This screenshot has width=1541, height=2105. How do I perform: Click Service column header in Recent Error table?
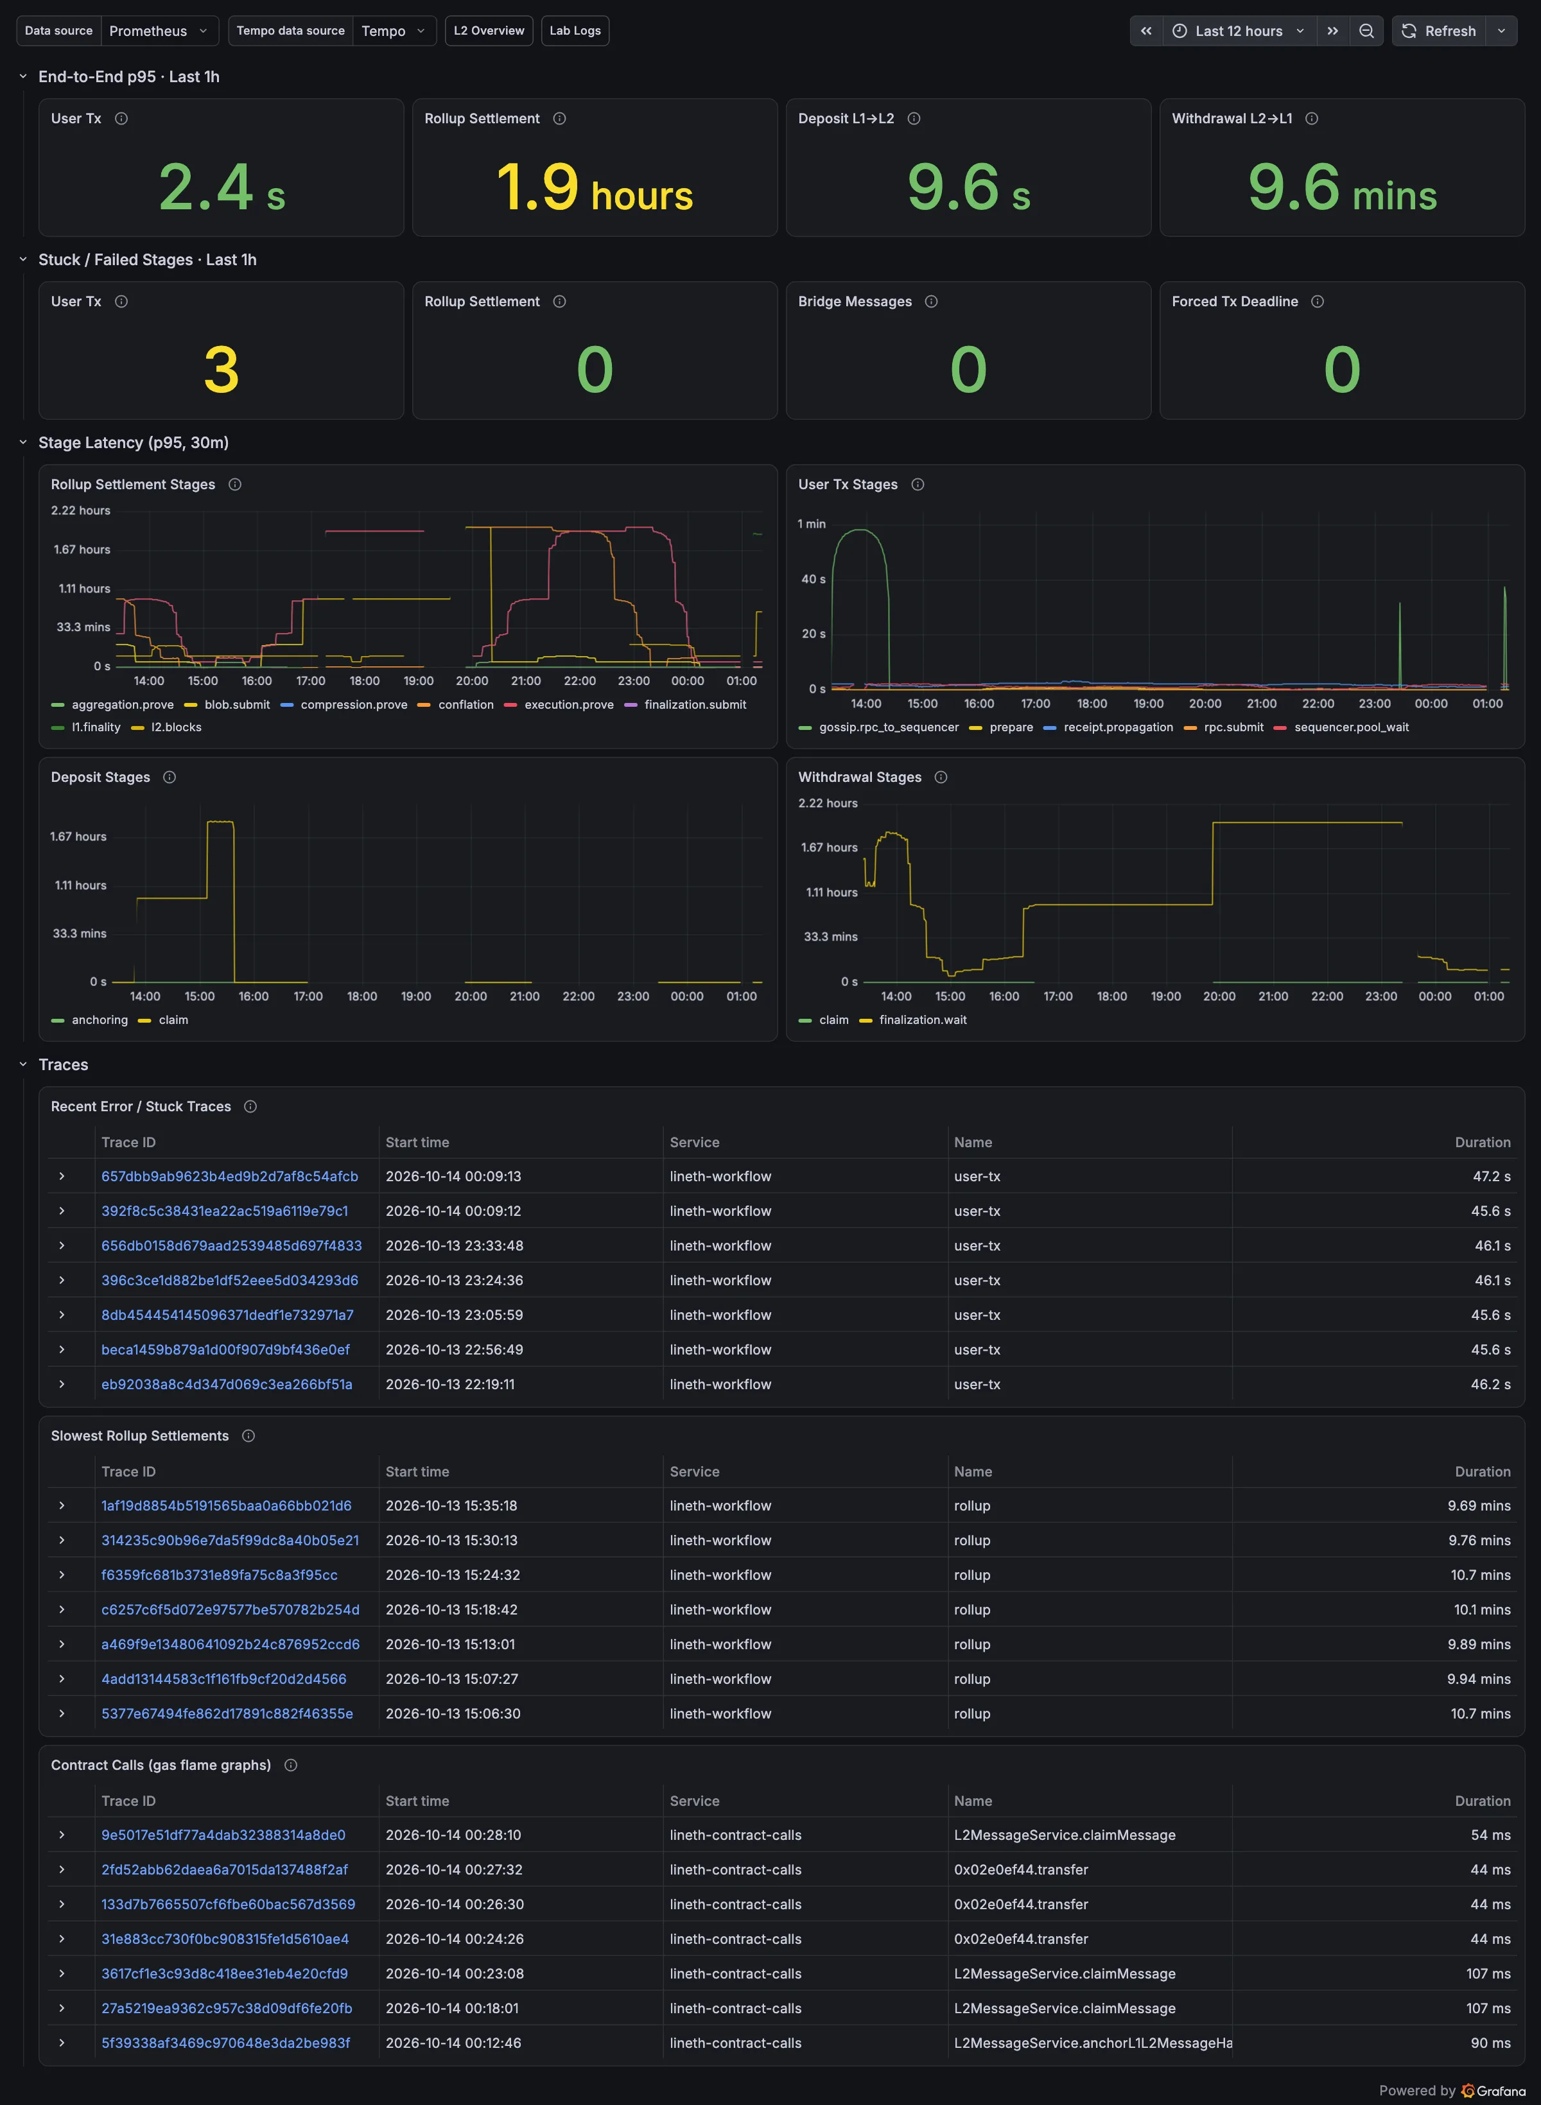(694, 1141)
